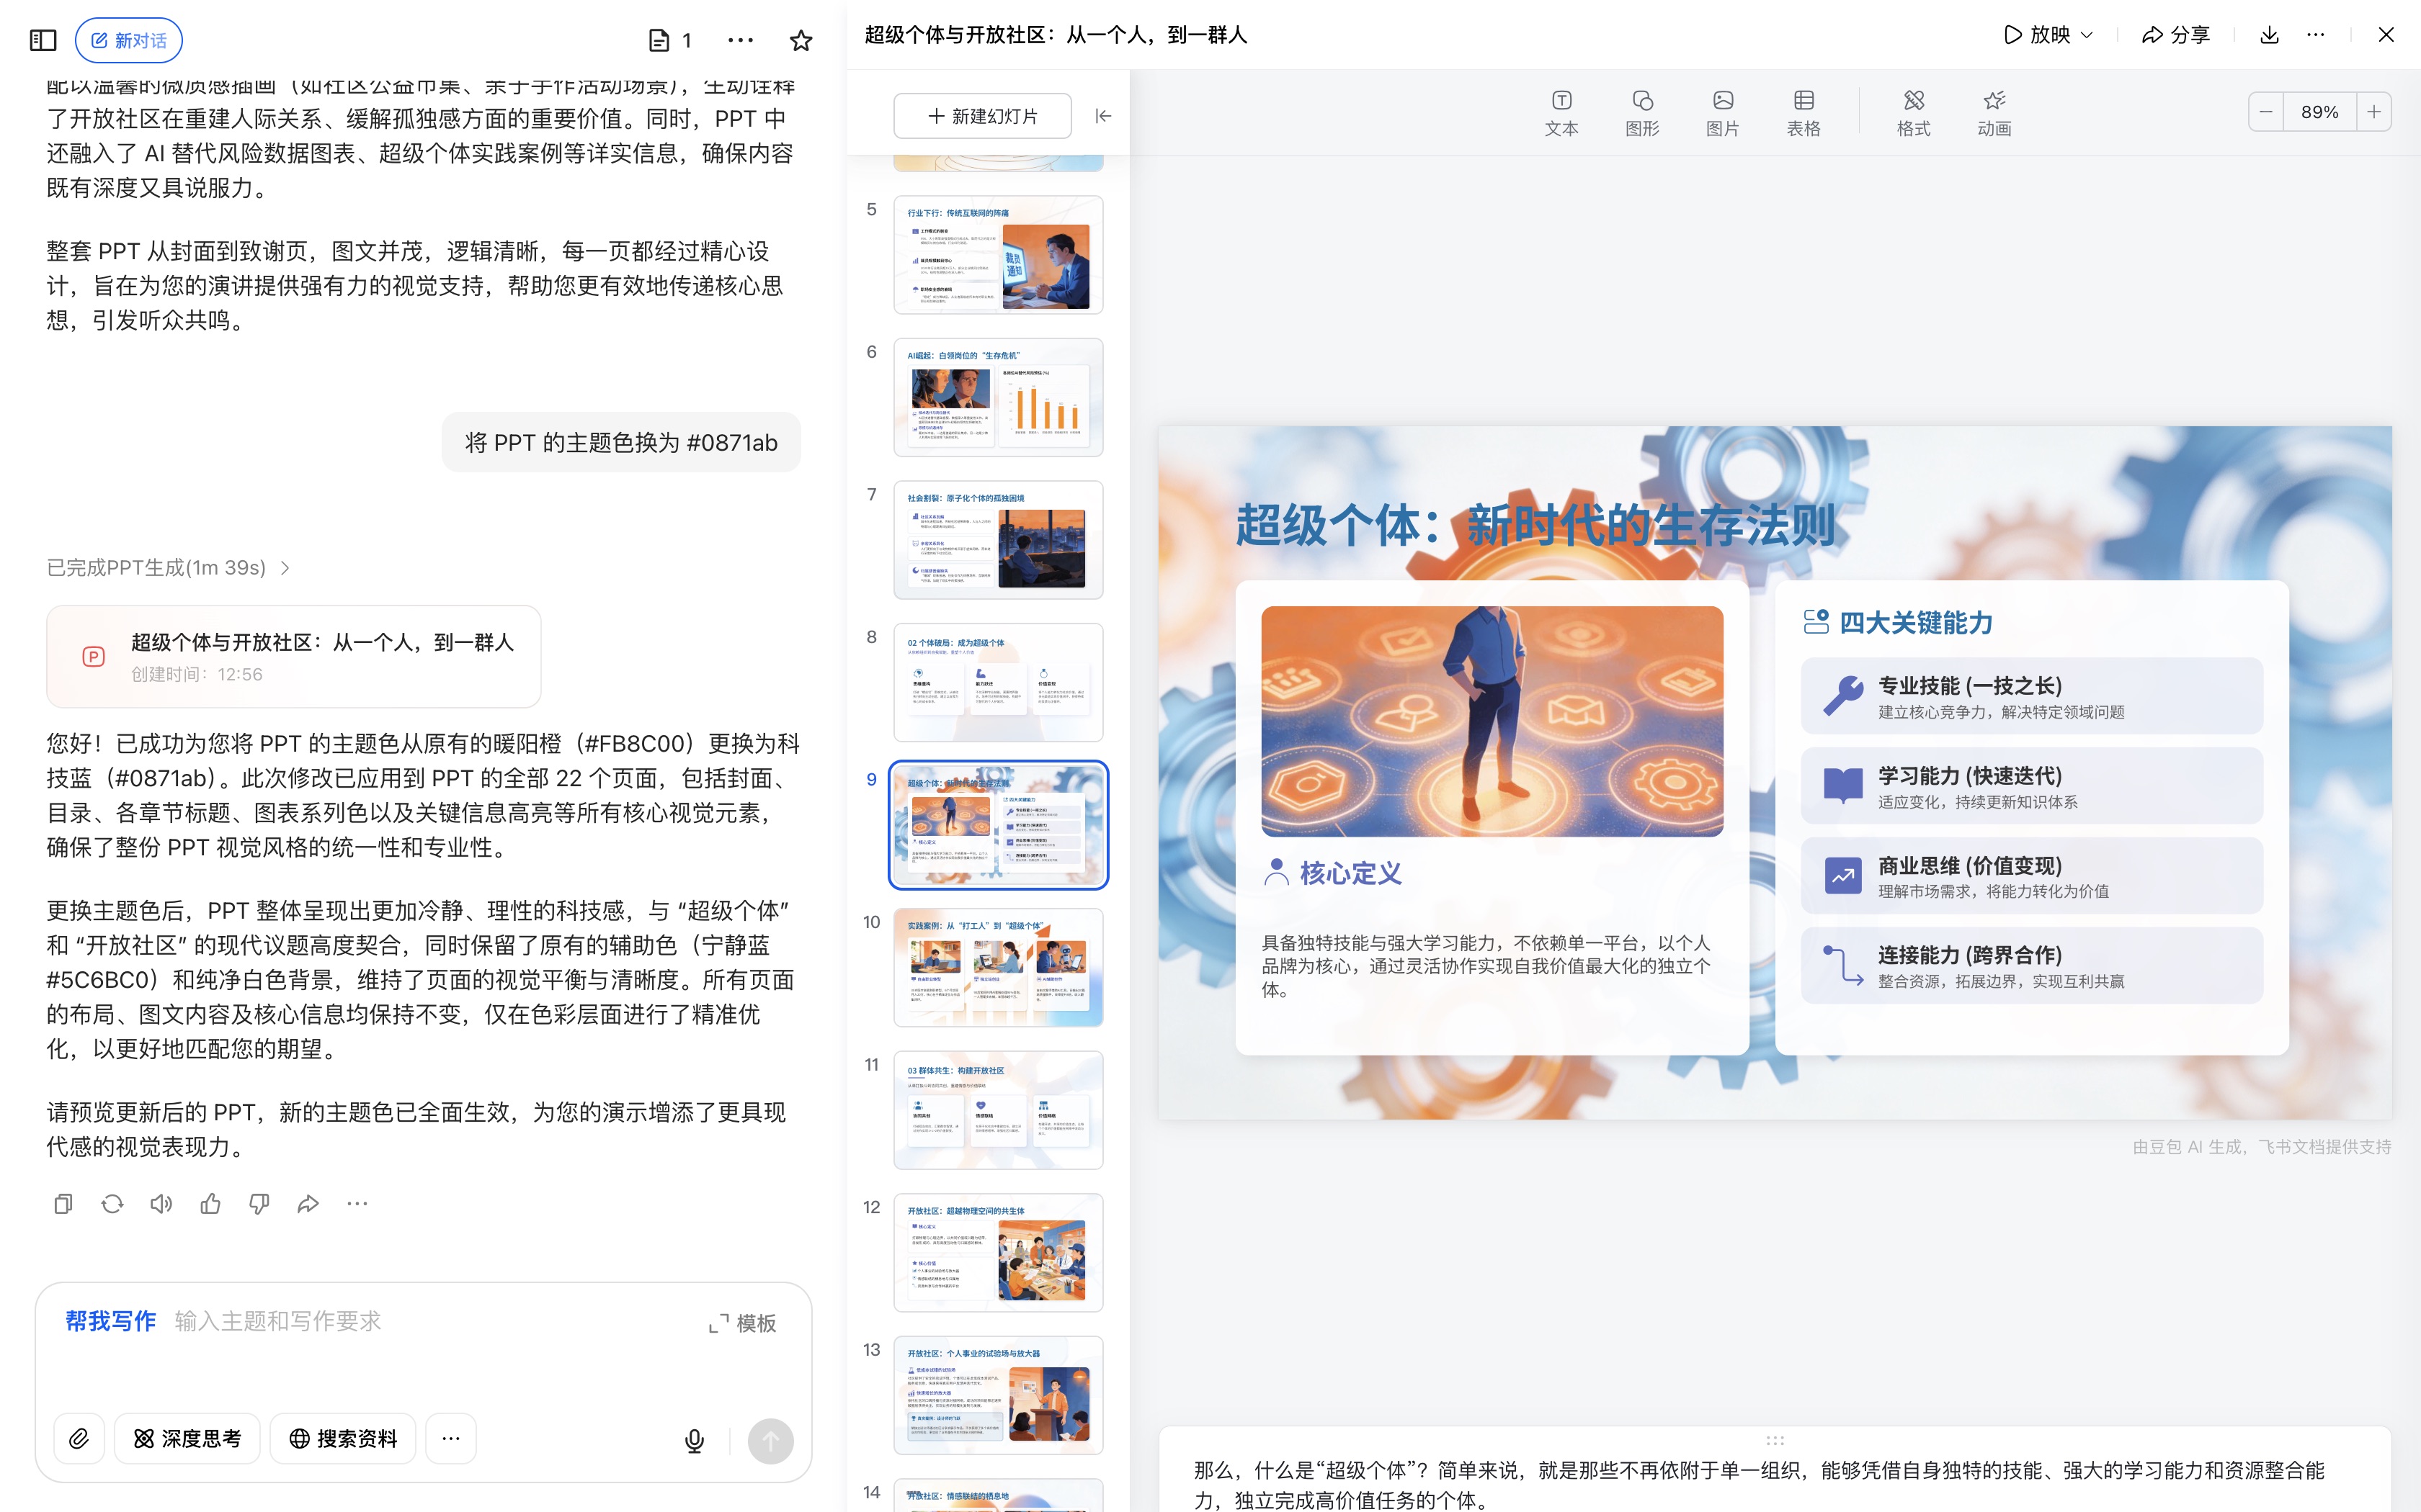2421x1512 pixels.
Task: Select slide 12 thumbnail
Action: (997, 1252)
